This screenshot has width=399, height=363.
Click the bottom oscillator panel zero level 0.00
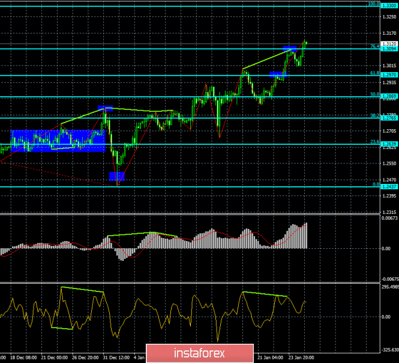(x=386, y=317)
